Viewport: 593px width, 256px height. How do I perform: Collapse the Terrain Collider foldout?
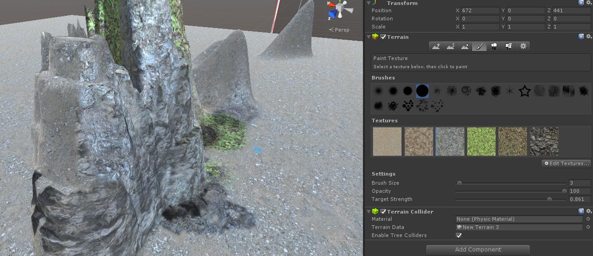point(368,212)
